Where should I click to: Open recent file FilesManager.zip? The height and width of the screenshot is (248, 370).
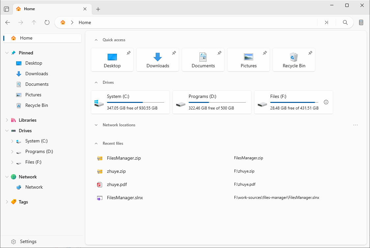tap(124, 158)
